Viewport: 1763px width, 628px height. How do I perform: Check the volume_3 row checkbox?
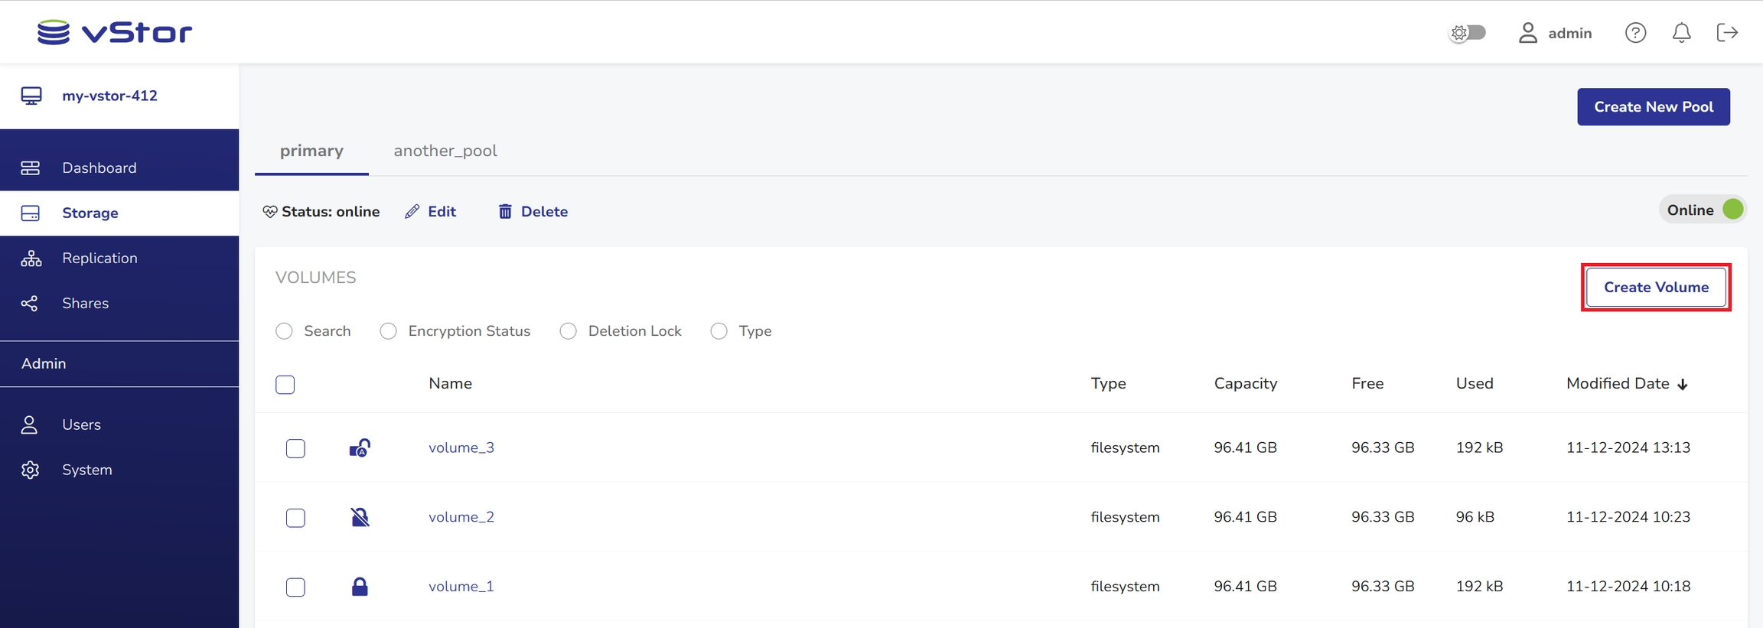click(x=295, y=448)
